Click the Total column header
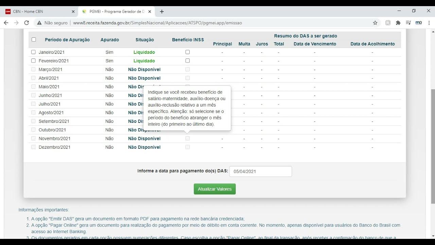435x245 pixels. [279, 44]
